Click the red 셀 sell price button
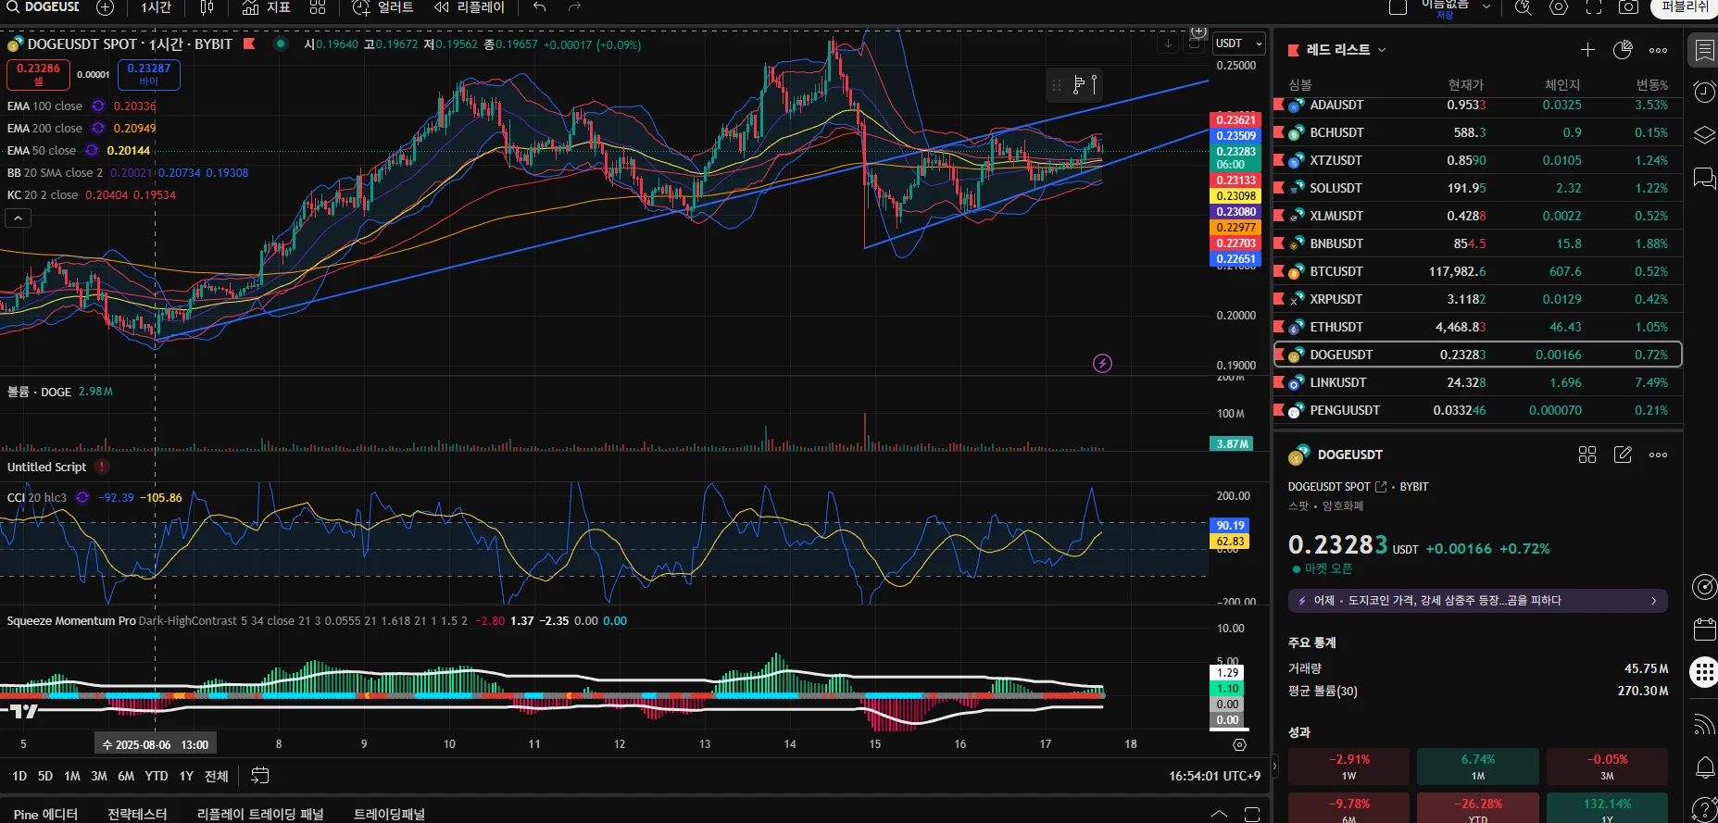 [38, 74]
